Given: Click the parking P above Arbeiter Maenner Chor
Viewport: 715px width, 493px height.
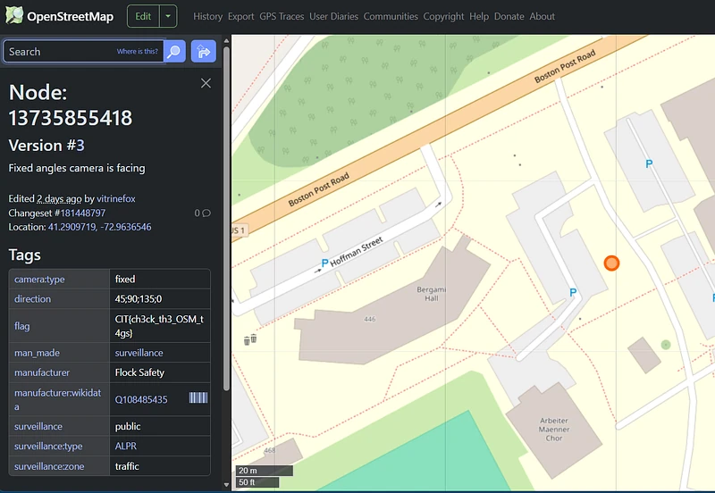Looking at the screenshot, I should tap(573, 293).
